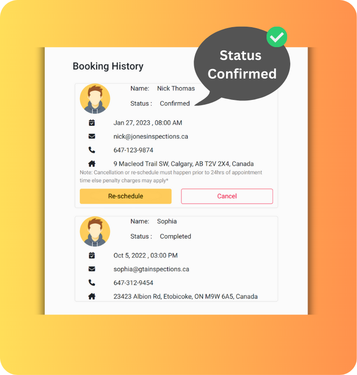Click the phone number 647-123-9874

pyautogui.click(x=133, y=150)
